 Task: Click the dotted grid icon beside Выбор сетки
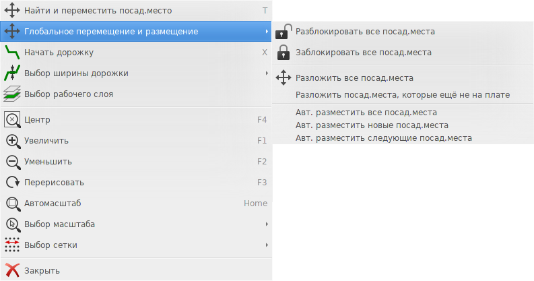(x=12, y=245)
